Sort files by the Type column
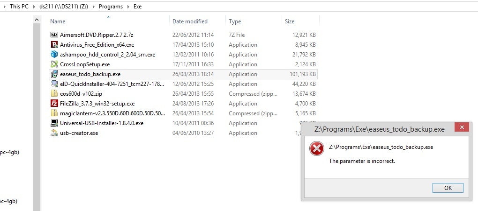Screen dimensions: 478x211 [x=235, y=21]
